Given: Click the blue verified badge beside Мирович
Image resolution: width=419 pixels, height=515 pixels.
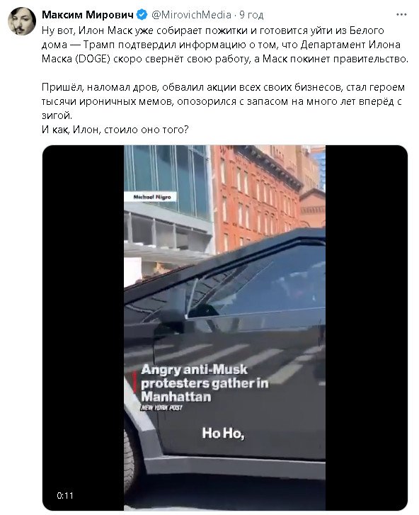Looking at the screenshot, I should pos(142,15).
